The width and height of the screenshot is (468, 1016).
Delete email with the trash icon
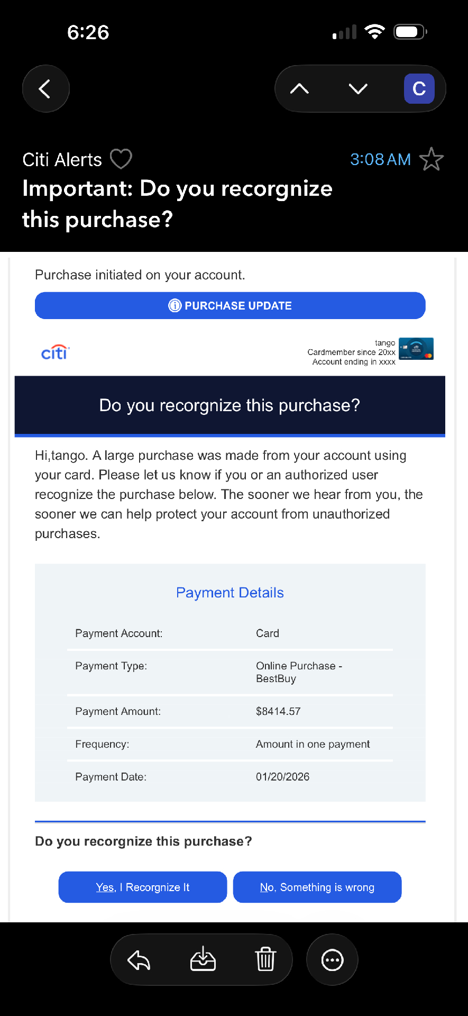265,960
